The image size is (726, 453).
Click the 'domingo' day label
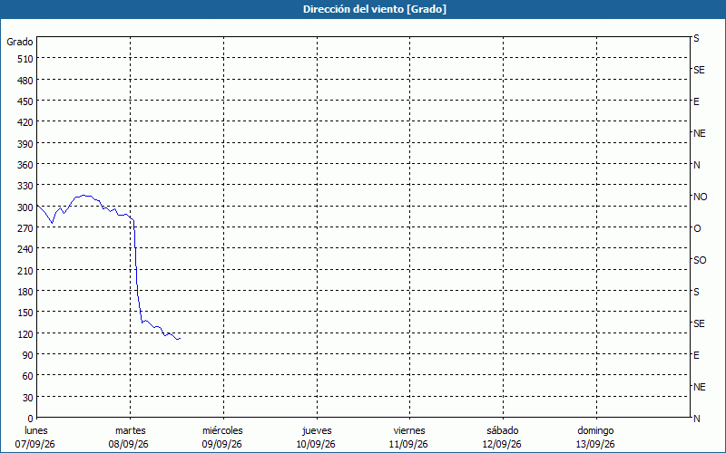point(595,431)
